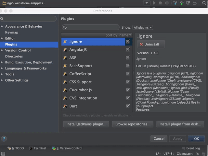Open the 9: Version Control tab
The image size is (208, 156).
[x=67, y=148]
